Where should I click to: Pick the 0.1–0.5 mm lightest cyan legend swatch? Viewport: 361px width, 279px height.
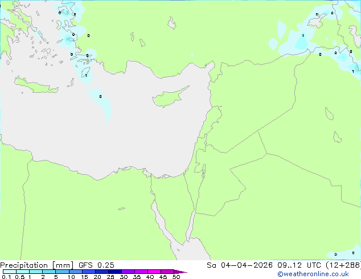[x=10, y=272]
